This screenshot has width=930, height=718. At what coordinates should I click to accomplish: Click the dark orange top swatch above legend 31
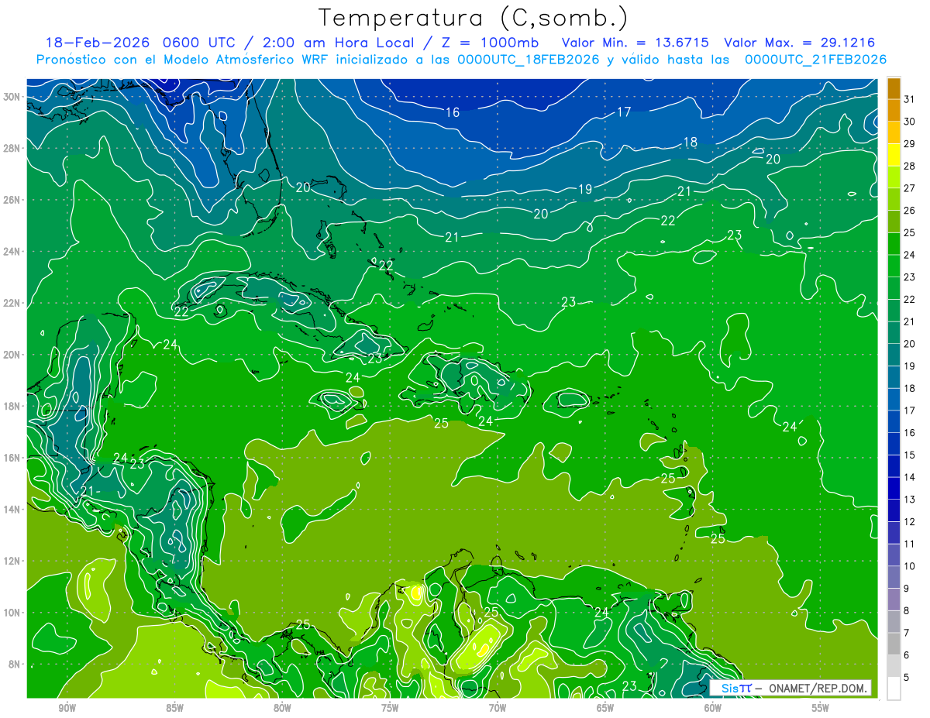[x=894, y=88]
